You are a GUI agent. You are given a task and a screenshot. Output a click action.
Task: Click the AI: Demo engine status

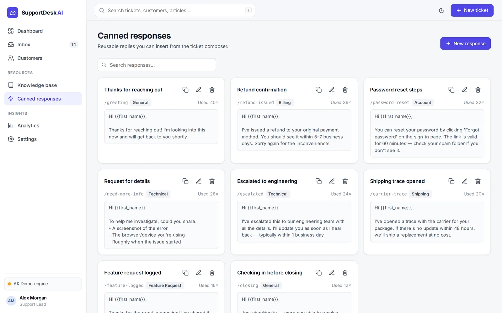[x=43, y=284]
